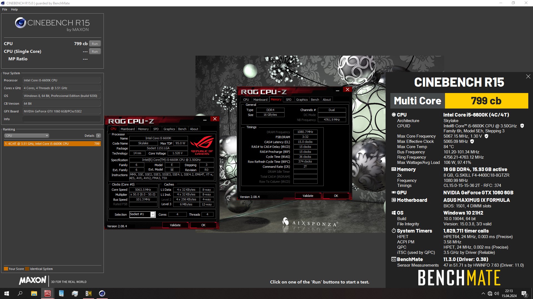Click the Motherboard section icon
Screen dimensions: 533x299
[394, 200]
